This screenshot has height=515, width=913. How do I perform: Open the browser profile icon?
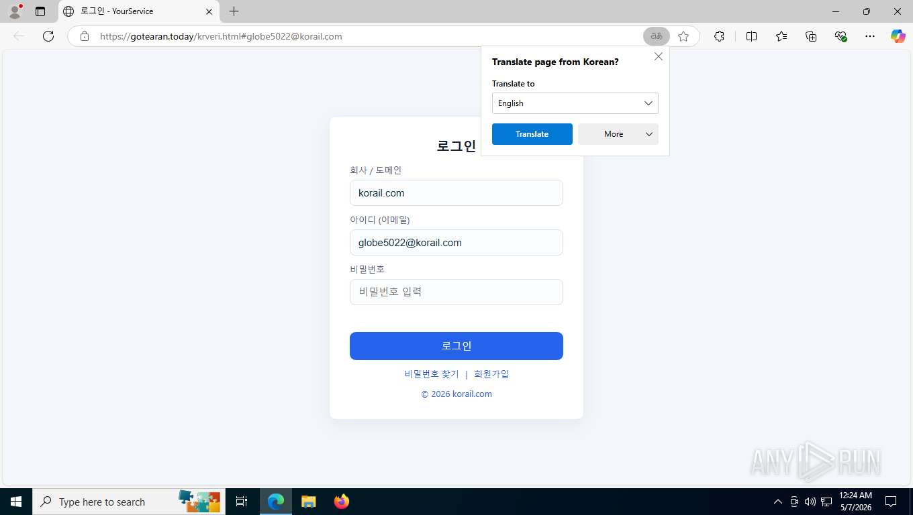click(14, 11)
